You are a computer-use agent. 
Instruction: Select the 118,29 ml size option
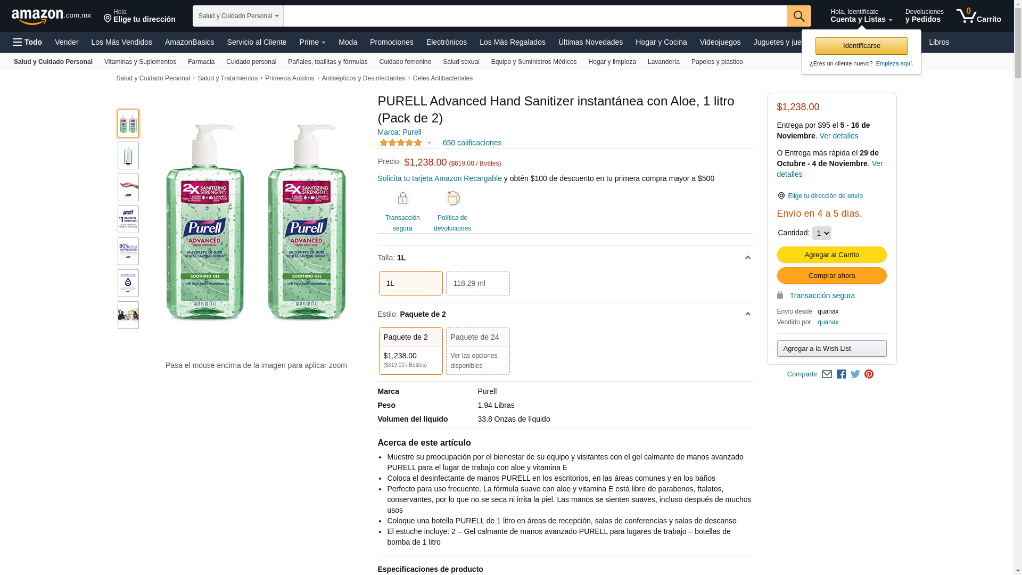477,283
